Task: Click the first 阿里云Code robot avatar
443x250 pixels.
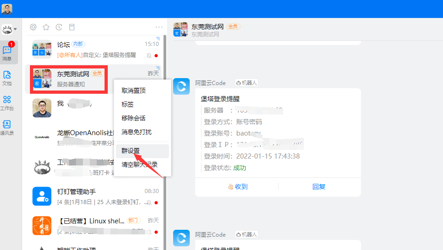Action: (x=181, y=86)
